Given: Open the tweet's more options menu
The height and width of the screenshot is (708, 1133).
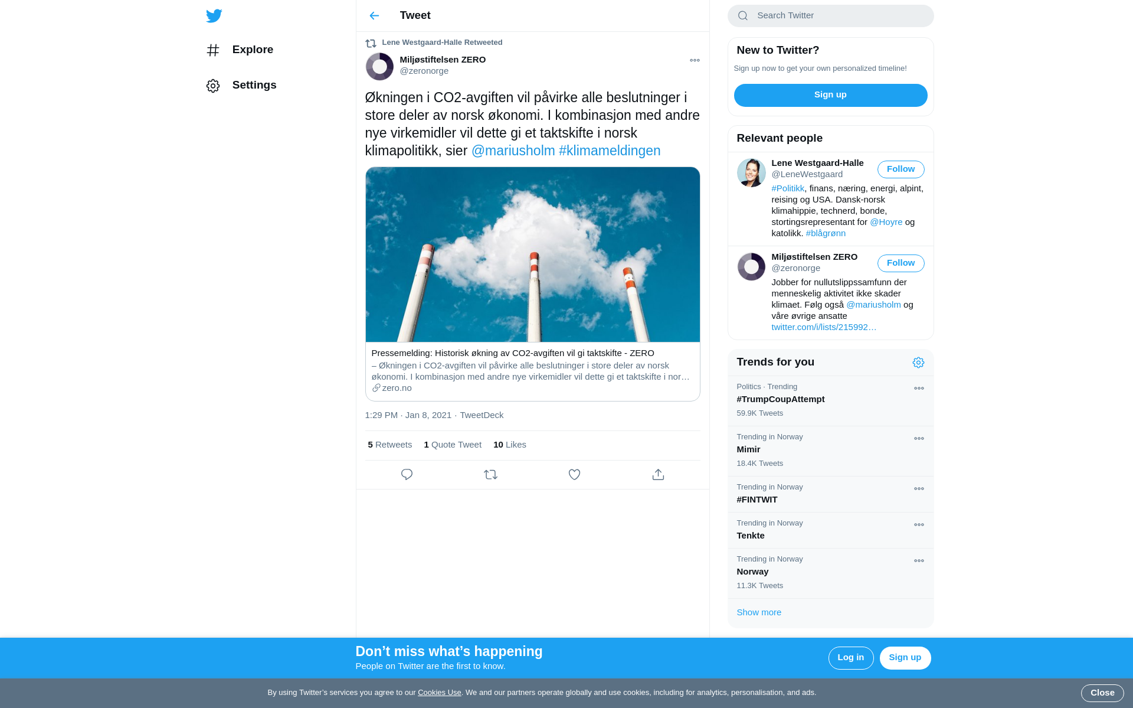Looking at the screenshot, I should (695, 60).
